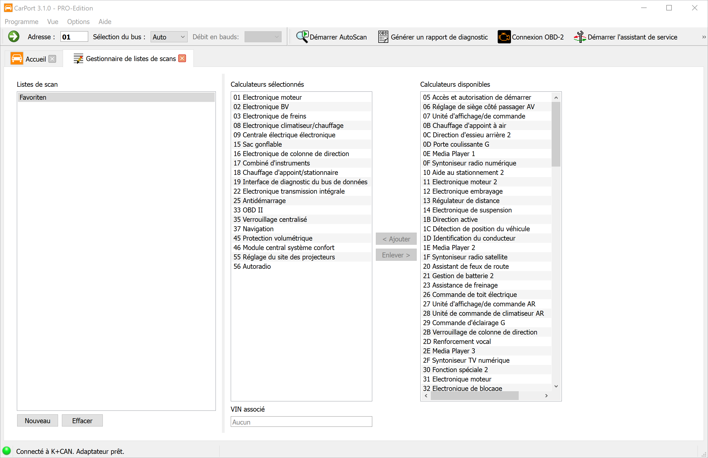Click the OBD diagnostic report icon
Image resolution: width=708 pixels, height=458 pixels.
coord(383,36)
